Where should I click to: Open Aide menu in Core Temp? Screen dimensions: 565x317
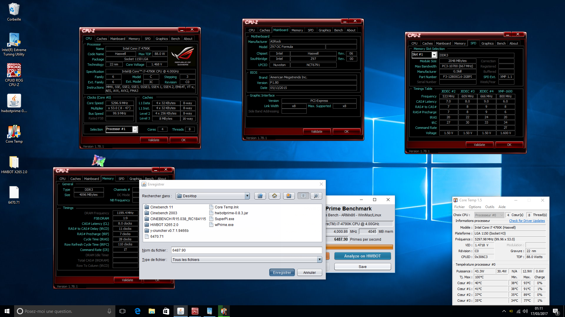coord(502,207)
